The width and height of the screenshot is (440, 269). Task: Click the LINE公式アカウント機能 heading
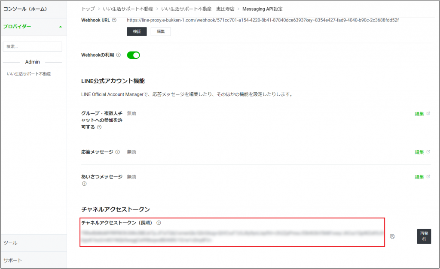[x=113, y=81]
